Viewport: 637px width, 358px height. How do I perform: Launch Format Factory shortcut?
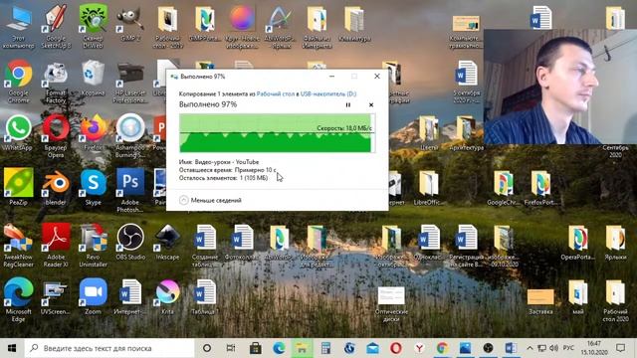(x=56, y=82)
